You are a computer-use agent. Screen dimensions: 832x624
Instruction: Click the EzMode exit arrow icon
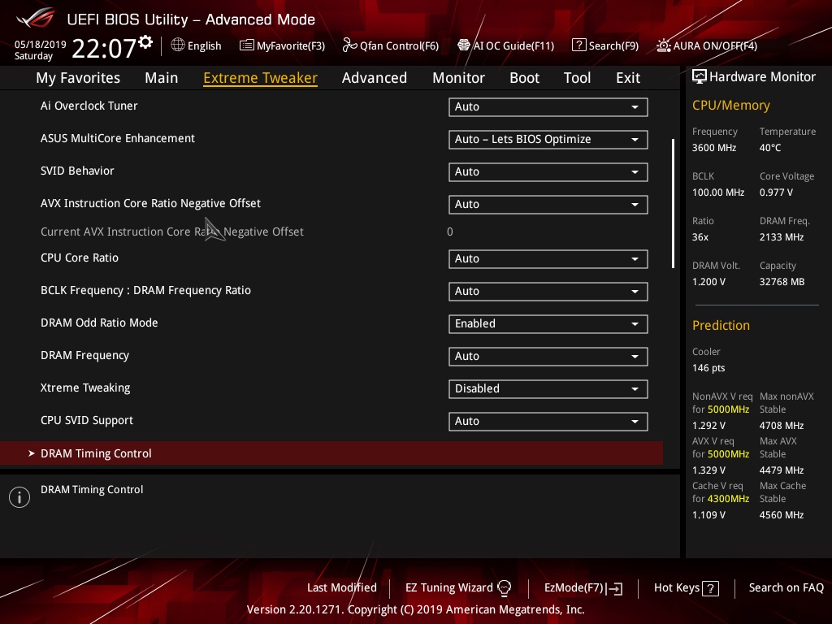615,588
